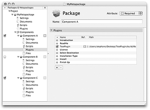Open MyMetapackage Plugins icon
Screen dimensions: 150x110
(18, 29)
